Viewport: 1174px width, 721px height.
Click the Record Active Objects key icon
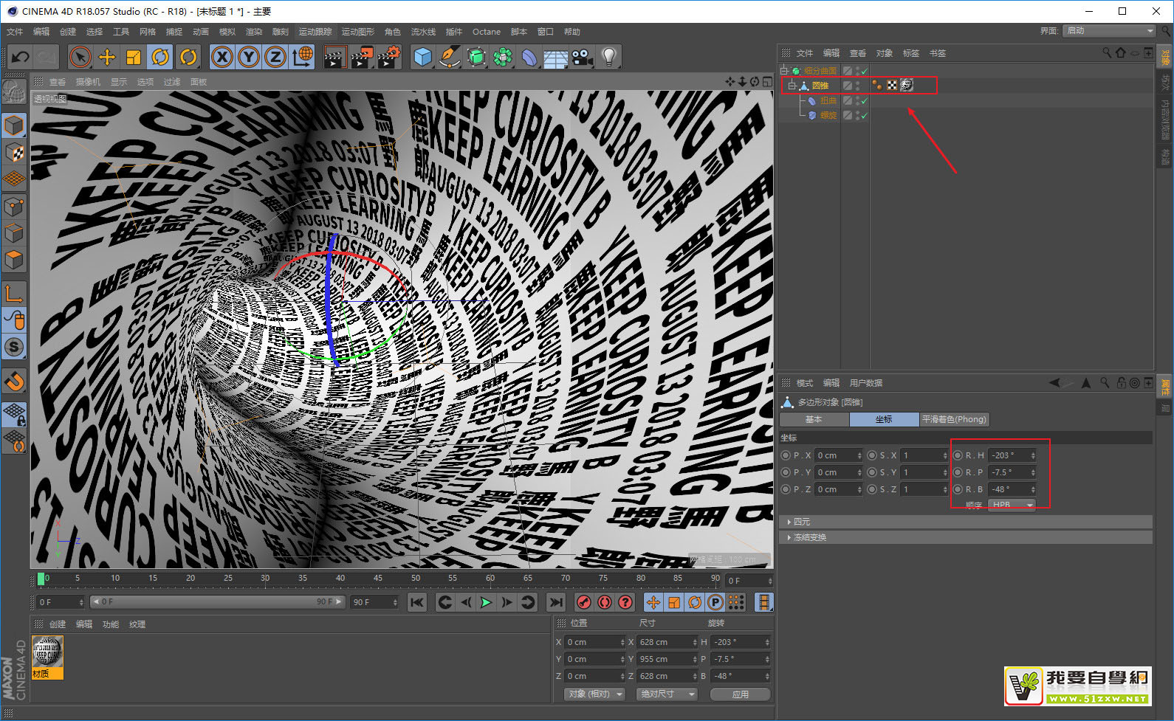point(584,602)
